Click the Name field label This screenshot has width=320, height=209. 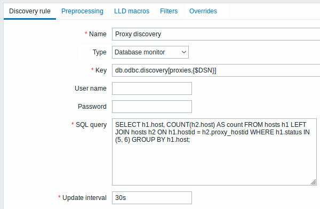pos(98,34)
